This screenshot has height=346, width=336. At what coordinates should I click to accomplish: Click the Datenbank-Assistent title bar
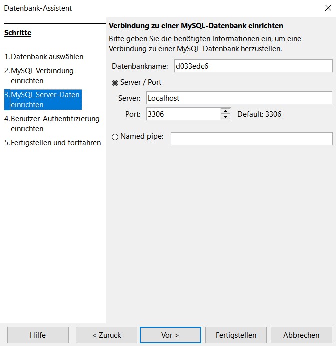coord(150,8)
